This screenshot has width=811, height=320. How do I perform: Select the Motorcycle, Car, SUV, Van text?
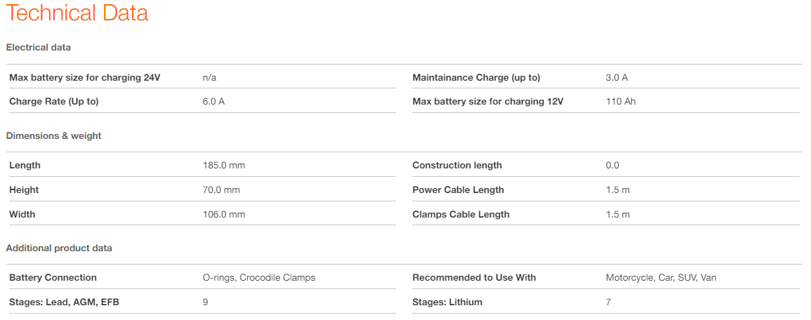pyautogui.click(x=661, y=278)
